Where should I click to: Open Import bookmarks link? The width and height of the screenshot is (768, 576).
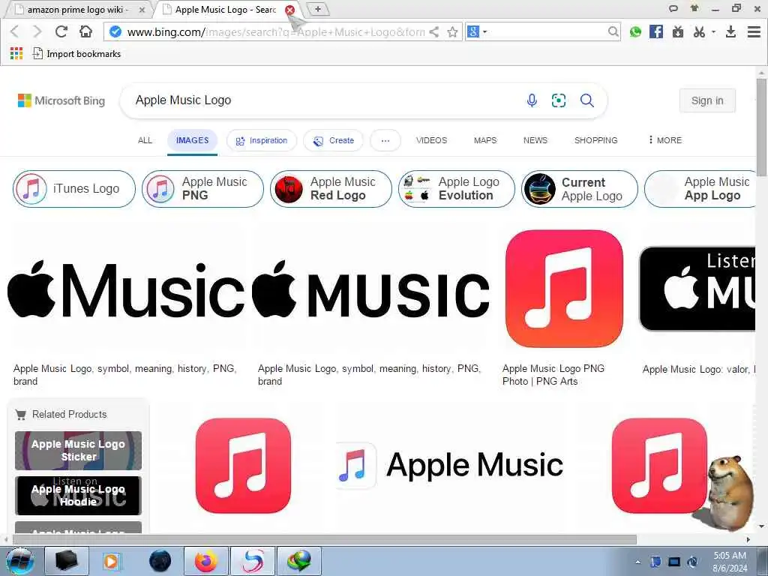pos(77,54)
